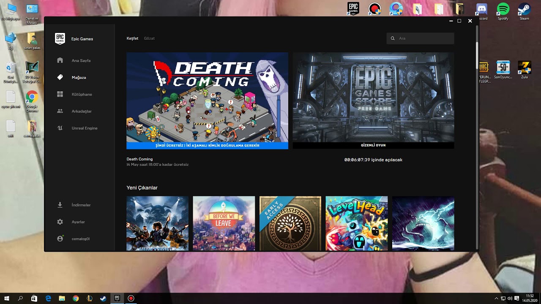The height and width of the screenshot is (304, 541).
Task: Open the Spotify desktop shortcut
Action: 503,11
